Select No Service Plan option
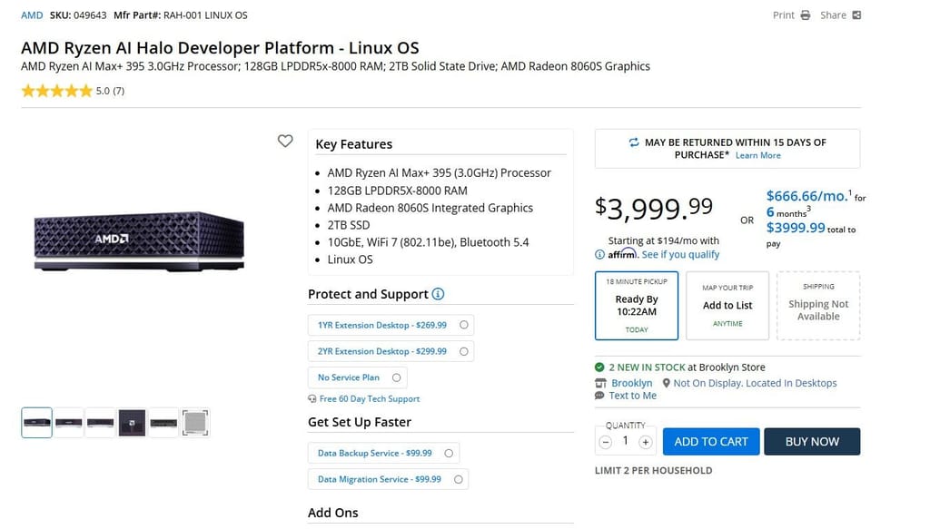This screenshot has height=529, width=930. [358, 377]
